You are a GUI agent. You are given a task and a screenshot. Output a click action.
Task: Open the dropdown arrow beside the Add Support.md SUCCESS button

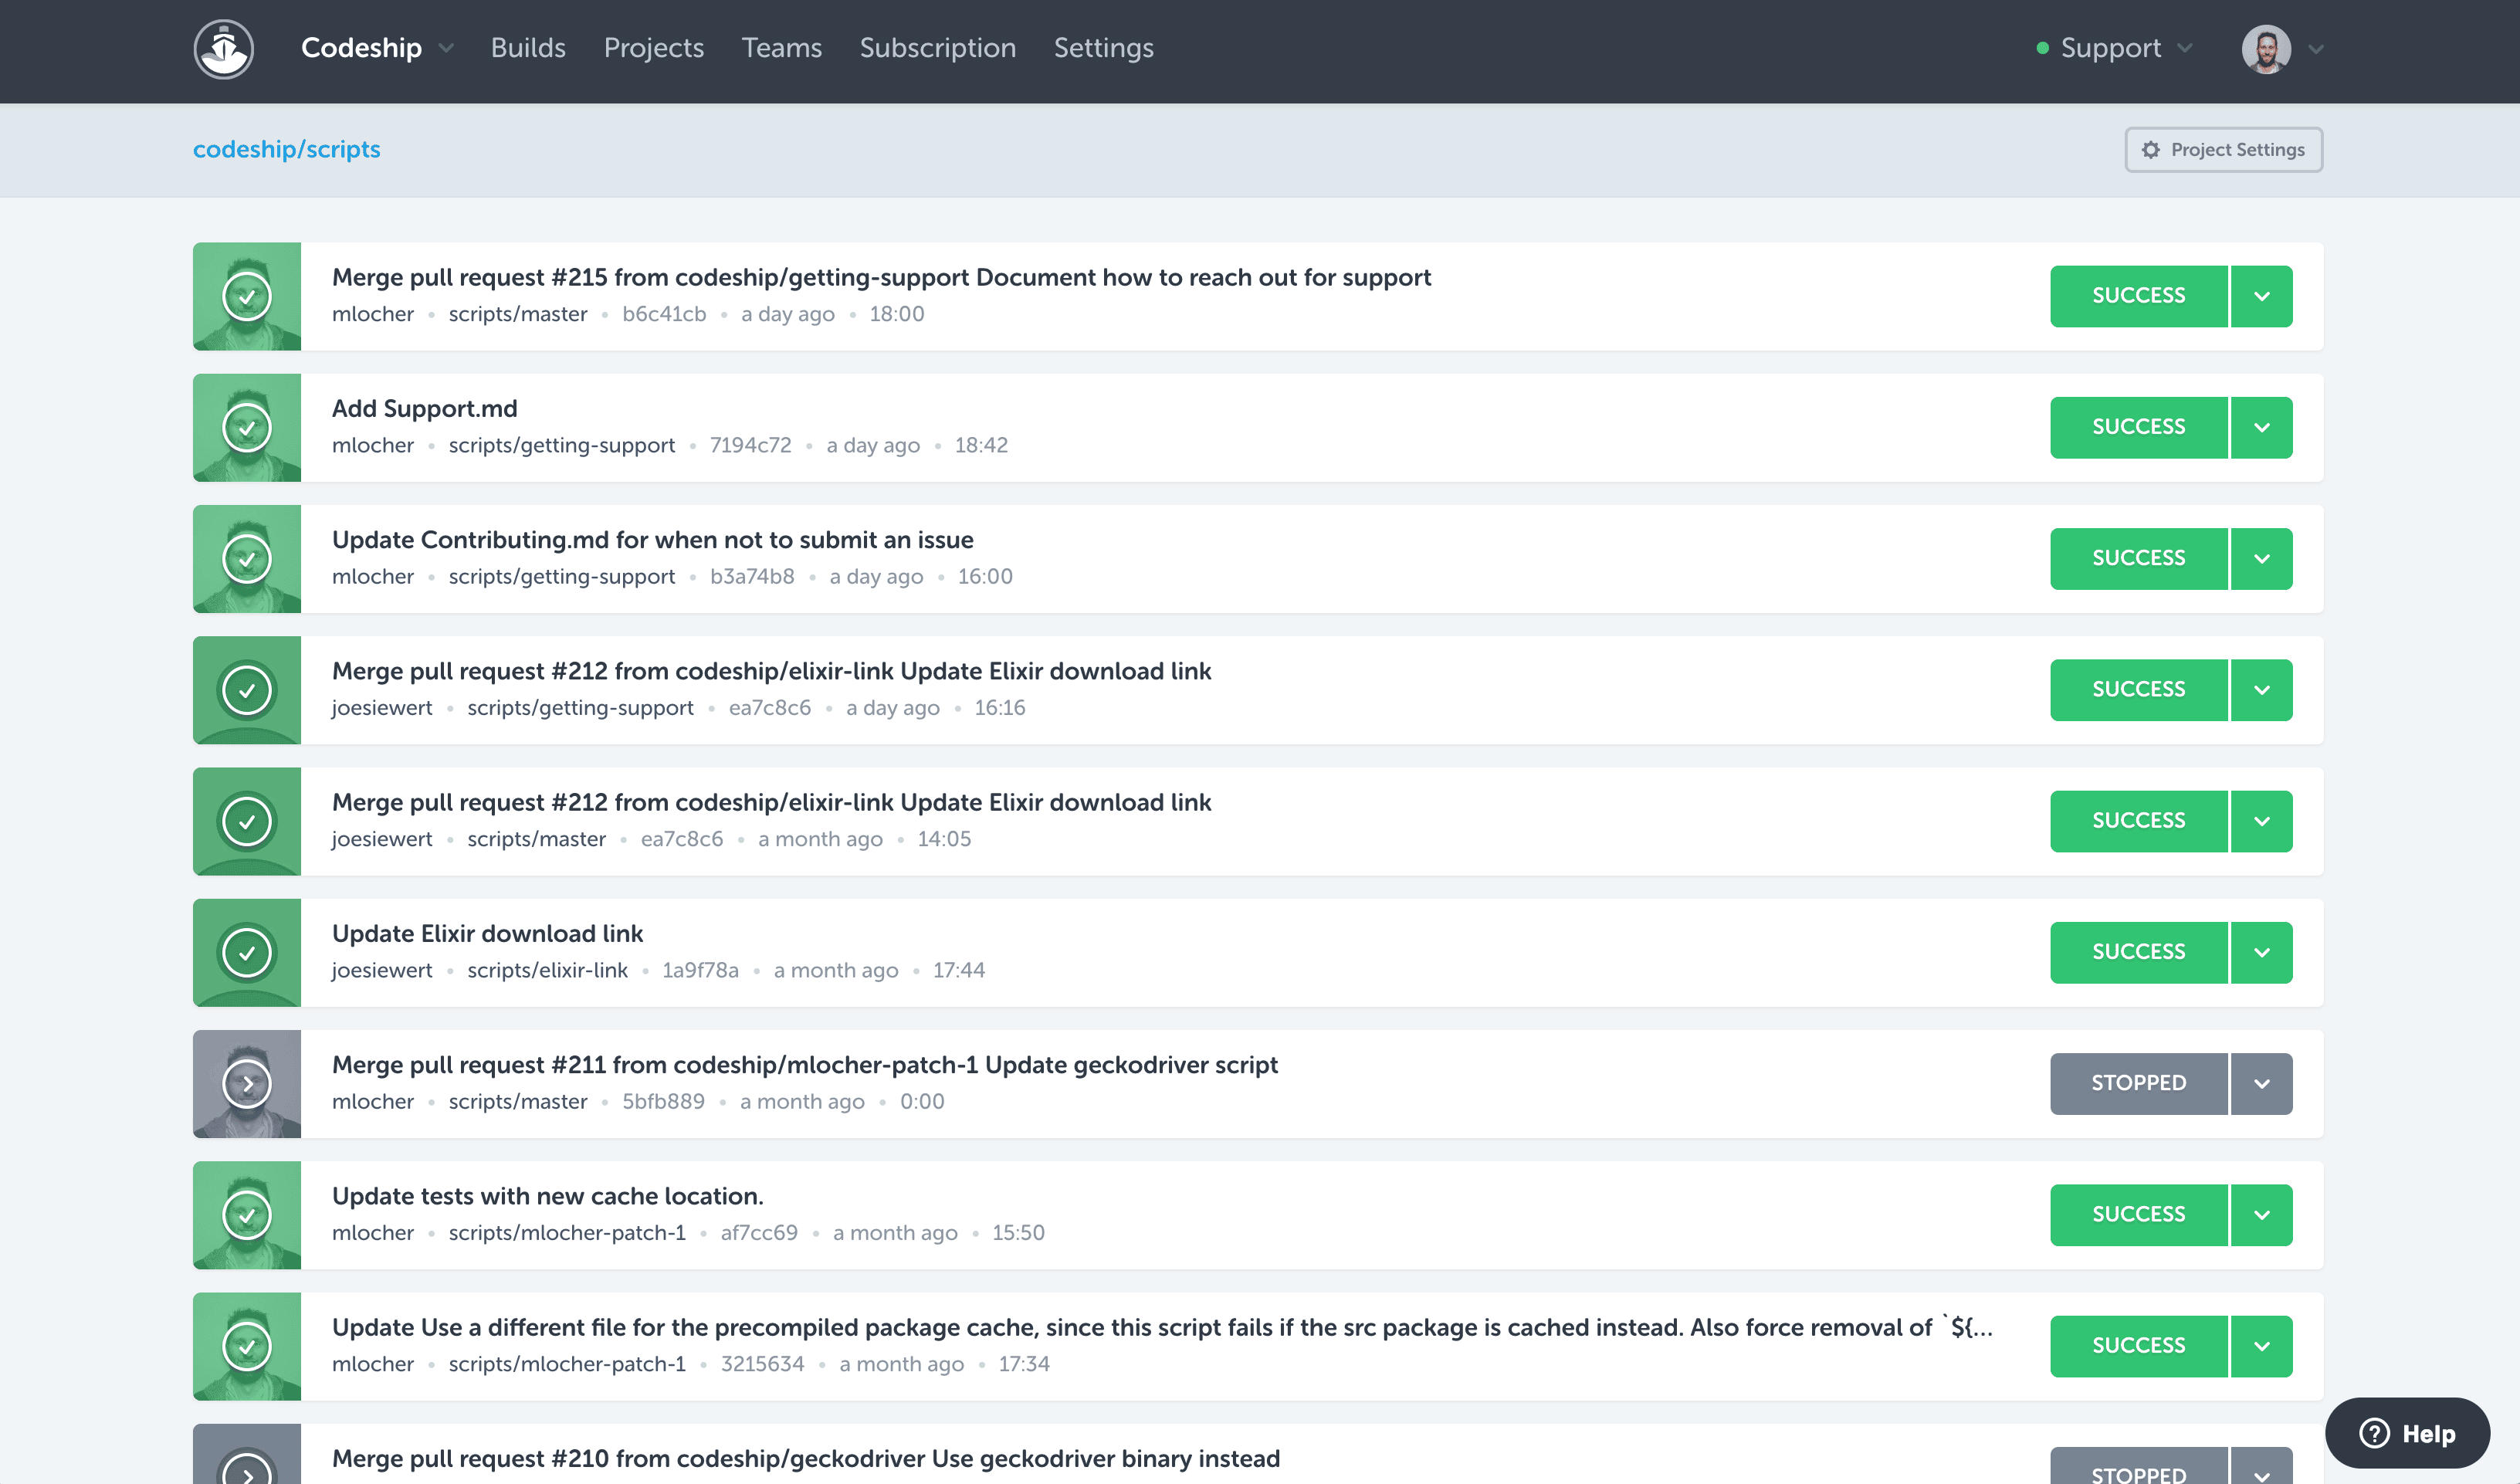point(2261,428)
